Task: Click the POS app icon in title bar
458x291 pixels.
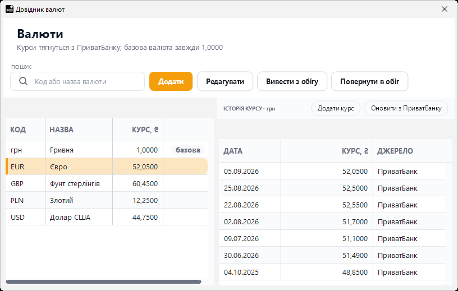Action: click(10, 9)
